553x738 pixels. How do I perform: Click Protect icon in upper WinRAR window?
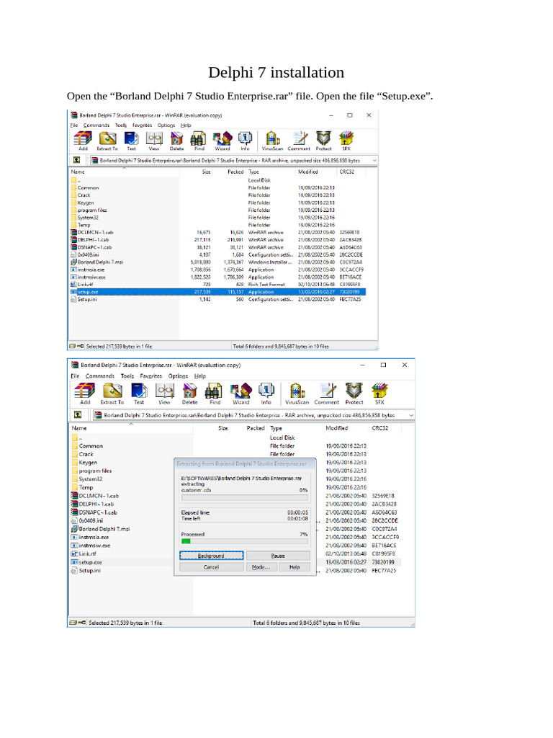pos(323,141)
